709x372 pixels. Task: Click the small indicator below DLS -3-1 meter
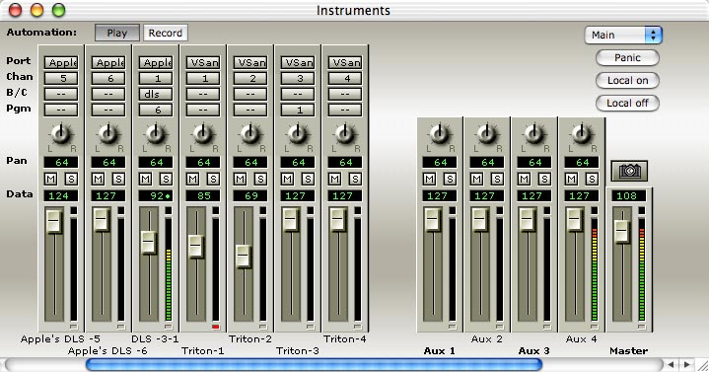tap(169, 327)
